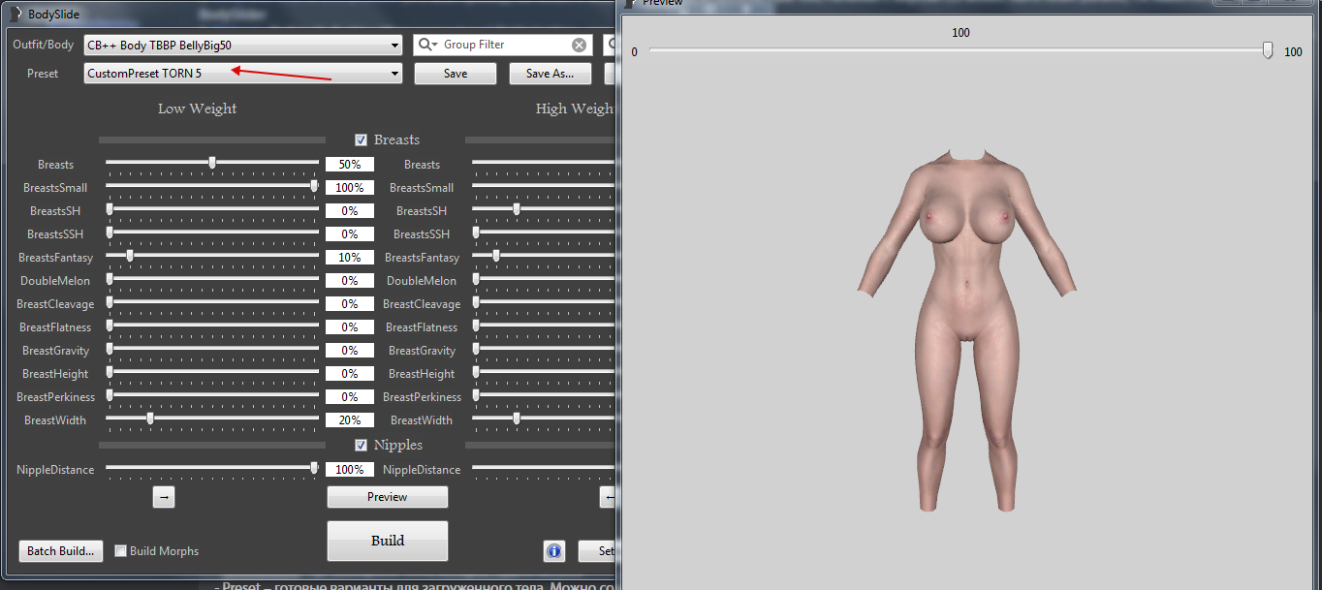Image resolution: width=1322 pixels, height=590 pixels.
Task: Click the magnifier icon in Group Filter
Action: click(x=425, y=45)
